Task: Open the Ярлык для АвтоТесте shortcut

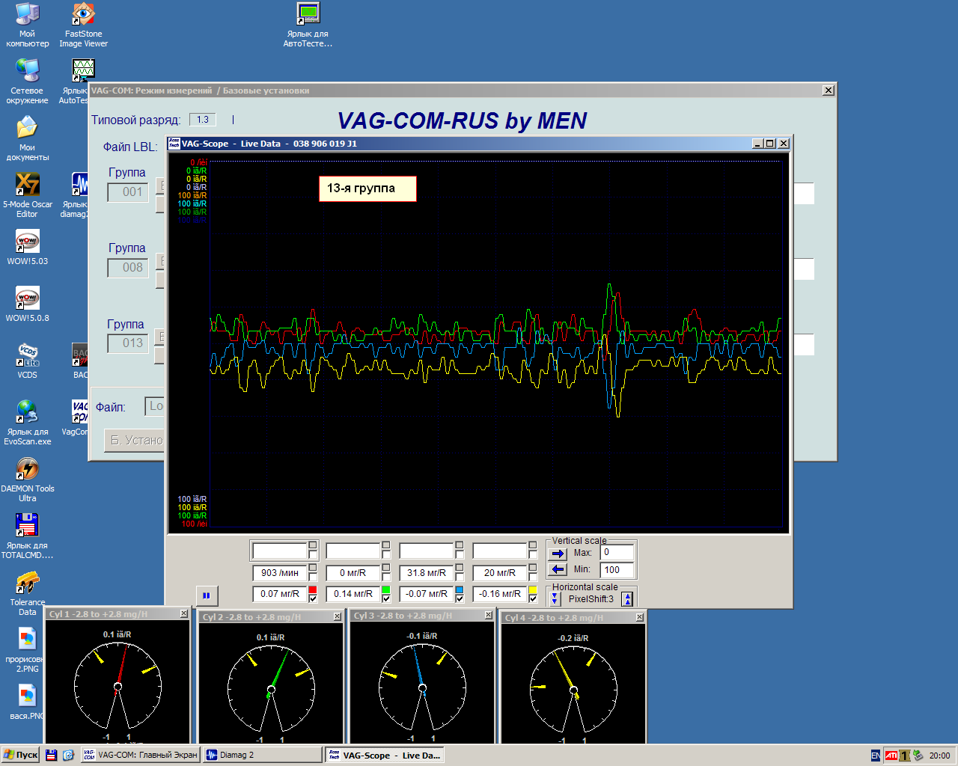Action: point(308,25)
